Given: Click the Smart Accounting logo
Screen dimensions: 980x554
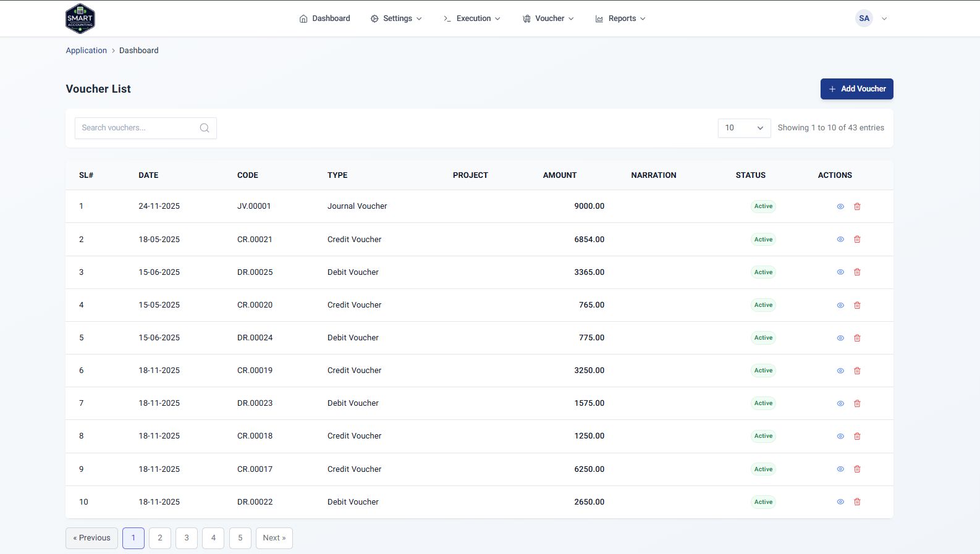Looking at the screenshot, I should click(x=80, y=19).
